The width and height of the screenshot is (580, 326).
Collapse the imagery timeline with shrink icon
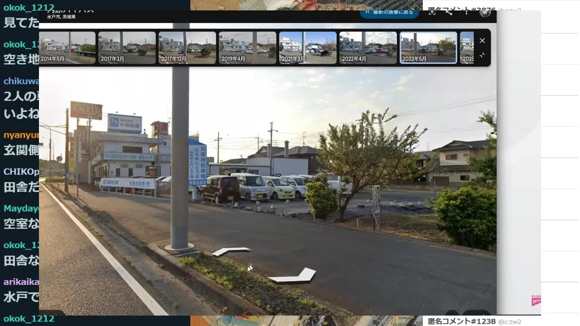tap(482, 55)
